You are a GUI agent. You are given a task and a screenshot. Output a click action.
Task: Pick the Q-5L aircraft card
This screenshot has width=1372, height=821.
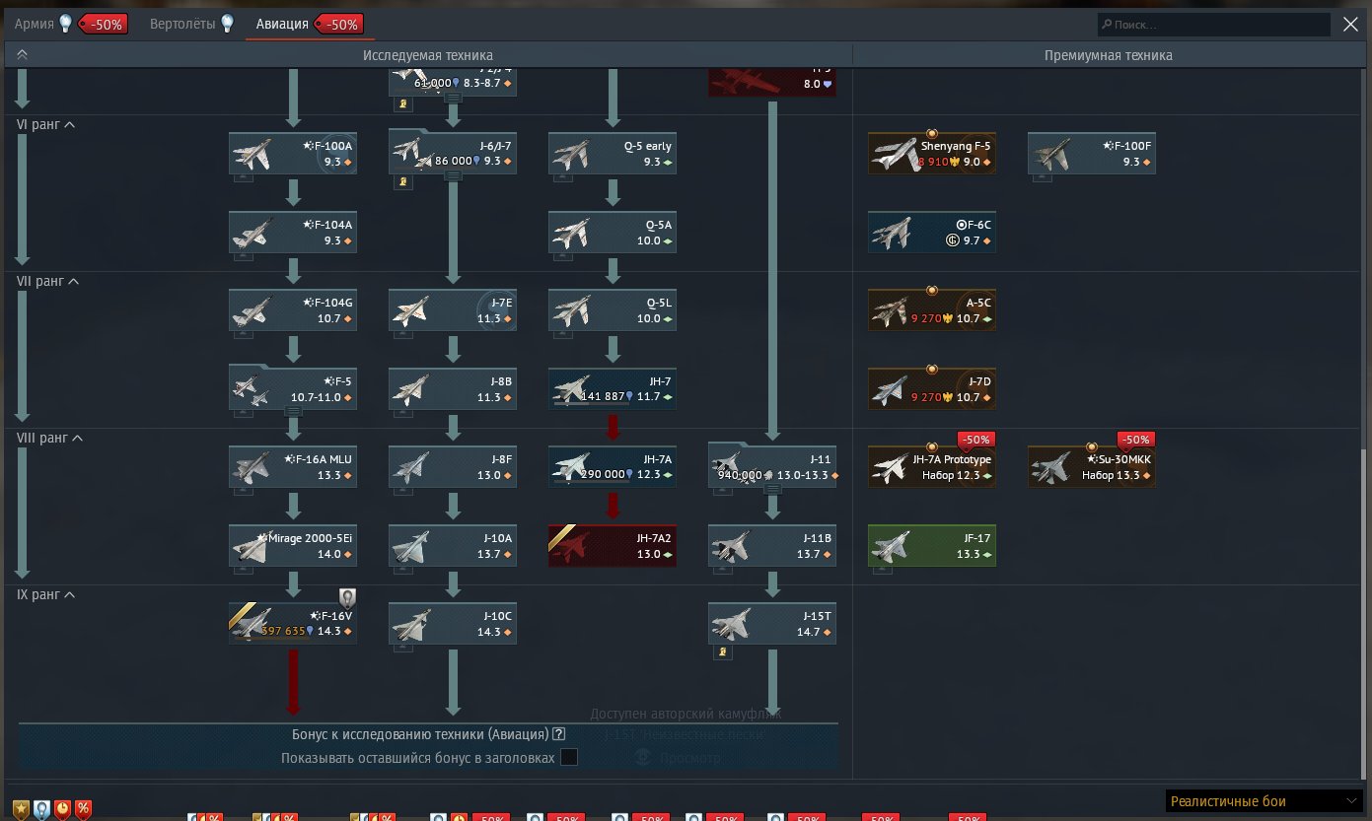coord(613,309)
